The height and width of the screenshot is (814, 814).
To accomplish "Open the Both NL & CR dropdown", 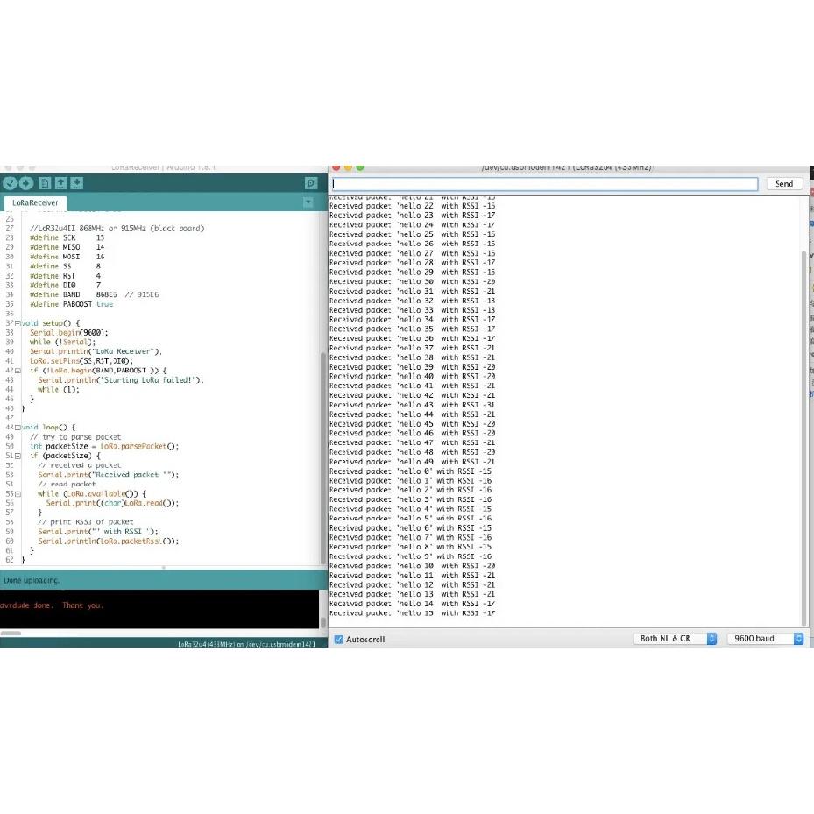I will click(675, 639).
